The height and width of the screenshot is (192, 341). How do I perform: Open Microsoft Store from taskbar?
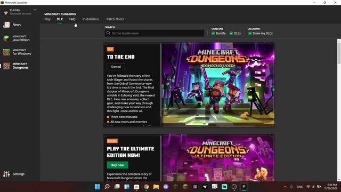pyautogui.click(x=136, y=187)
